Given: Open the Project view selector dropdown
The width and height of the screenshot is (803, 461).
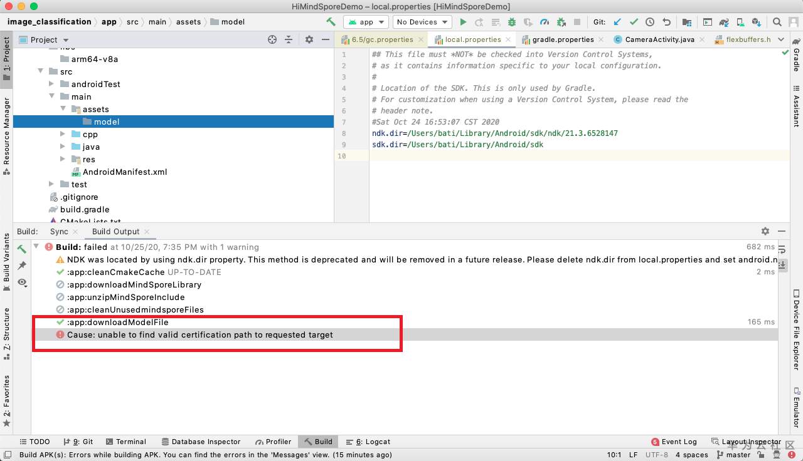Looking at the screenshot, I should click(x=43, y=39).
